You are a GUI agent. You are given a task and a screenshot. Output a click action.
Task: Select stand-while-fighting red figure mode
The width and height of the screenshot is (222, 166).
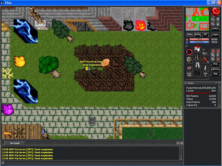218,51
